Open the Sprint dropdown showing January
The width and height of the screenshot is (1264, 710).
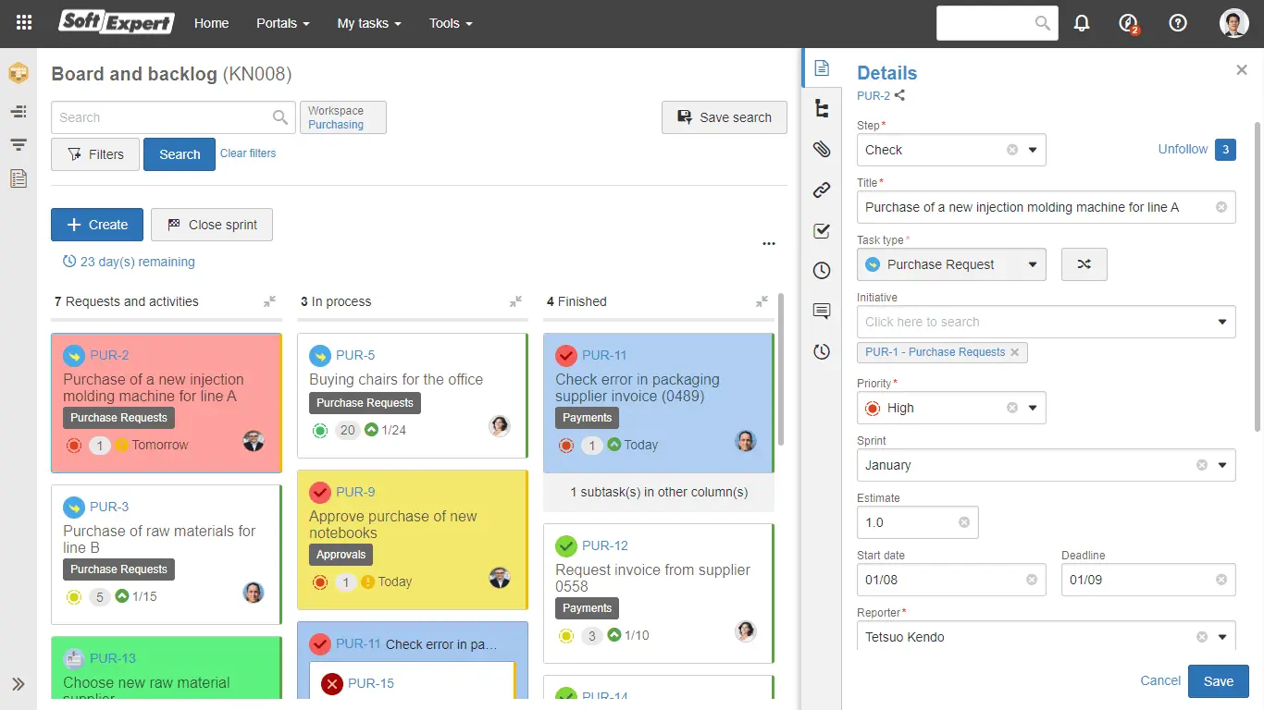[1221, 465]
